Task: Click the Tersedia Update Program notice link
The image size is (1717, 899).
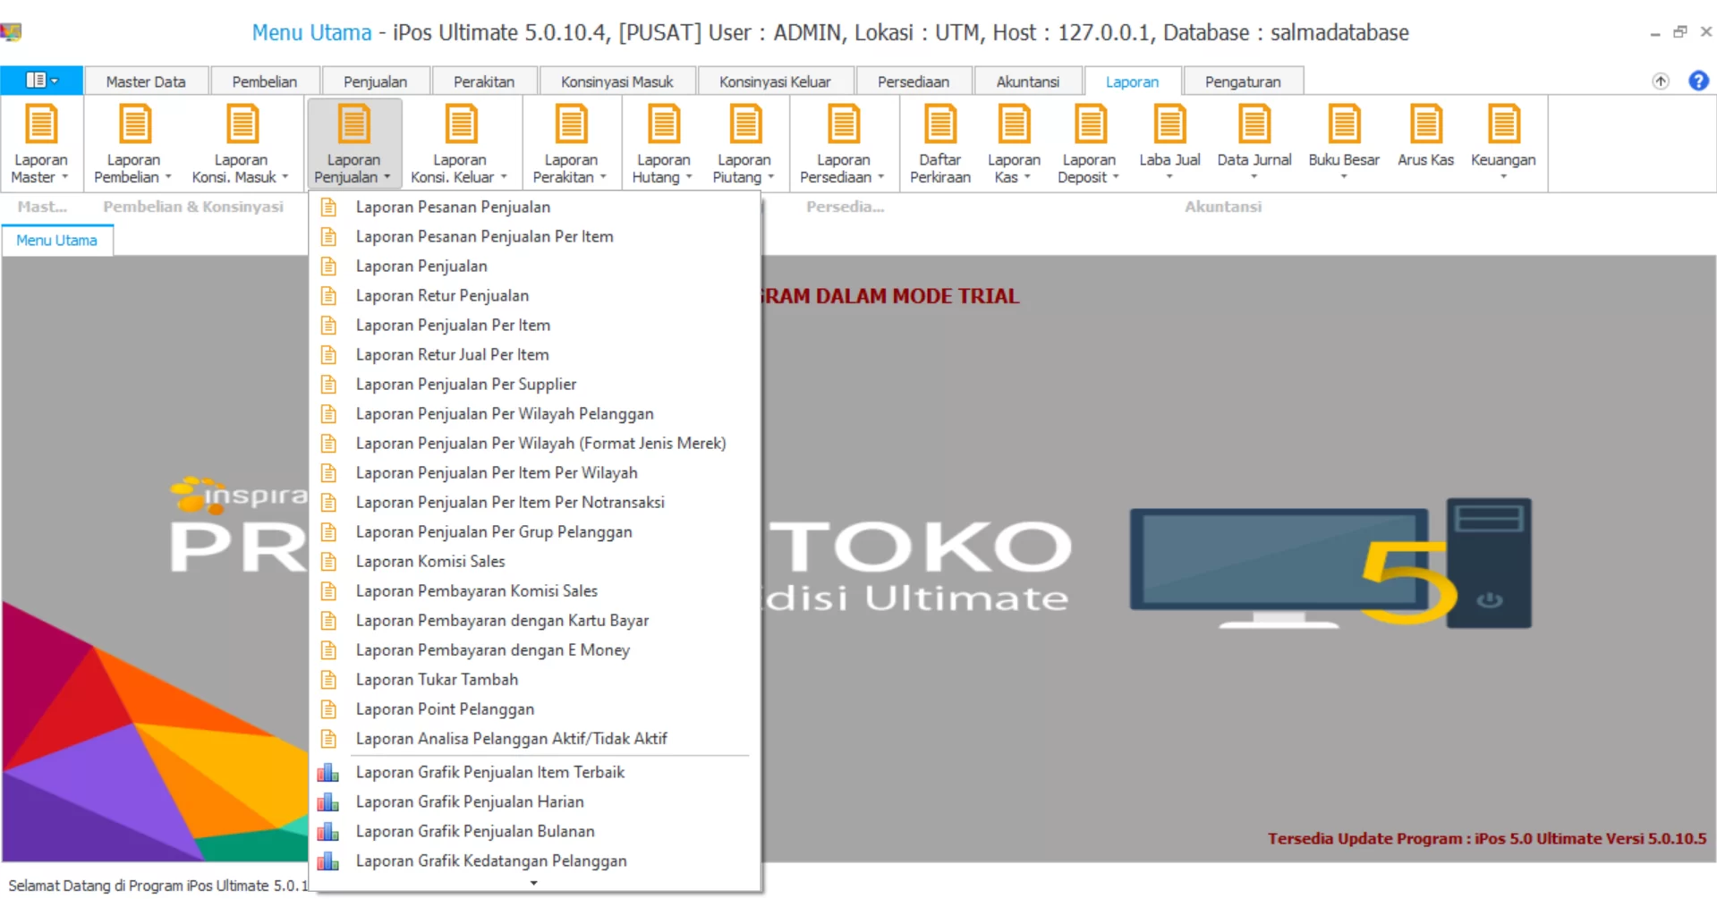Action: (x=1486, y=839)
